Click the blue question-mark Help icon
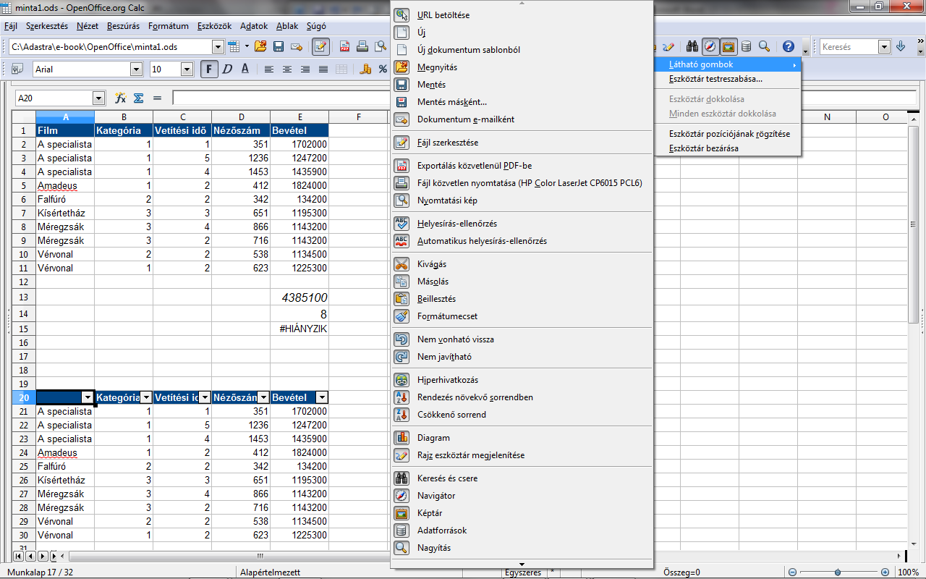This screenshot has width=926, height=579. [x=789, y=46]
